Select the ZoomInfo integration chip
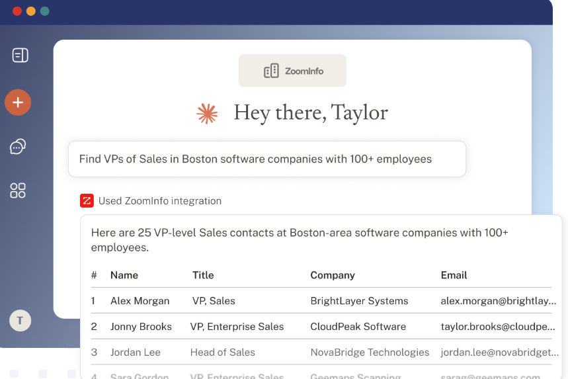The height and width of the screenshot is (379, 568). click(x=292, y=71)
